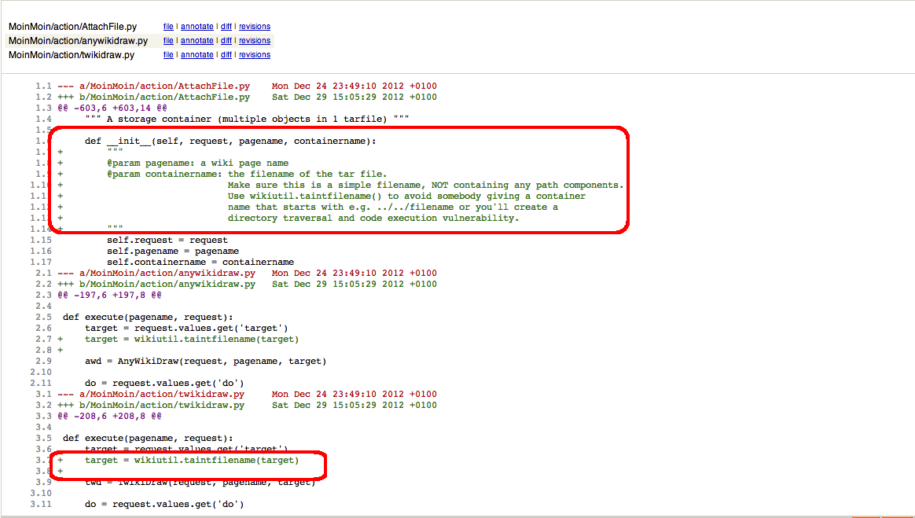The image size is (915, 518).
Task: Click line number 1.1 anchor
Action: (43, 86)
